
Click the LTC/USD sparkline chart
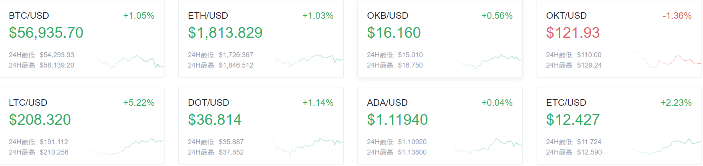[x=127, y=147]
